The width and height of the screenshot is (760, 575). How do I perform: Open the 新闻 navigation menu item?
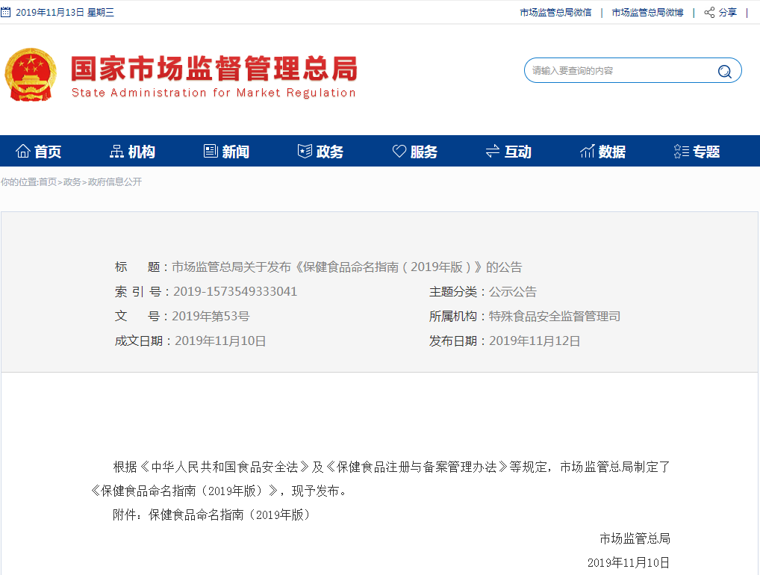pos(226,152)
